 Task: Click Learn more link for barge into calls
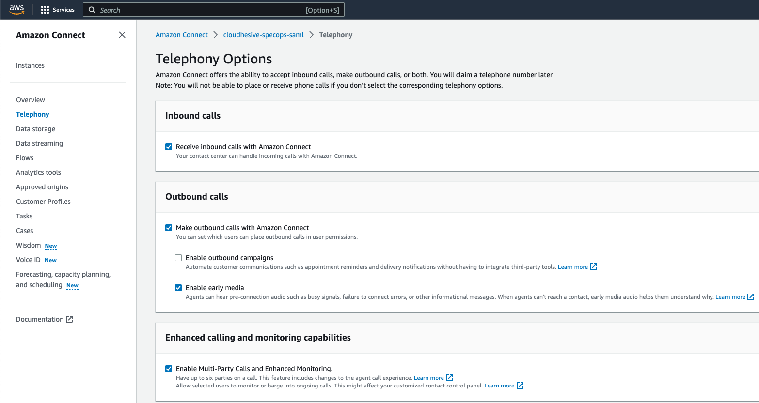point(499,386)
